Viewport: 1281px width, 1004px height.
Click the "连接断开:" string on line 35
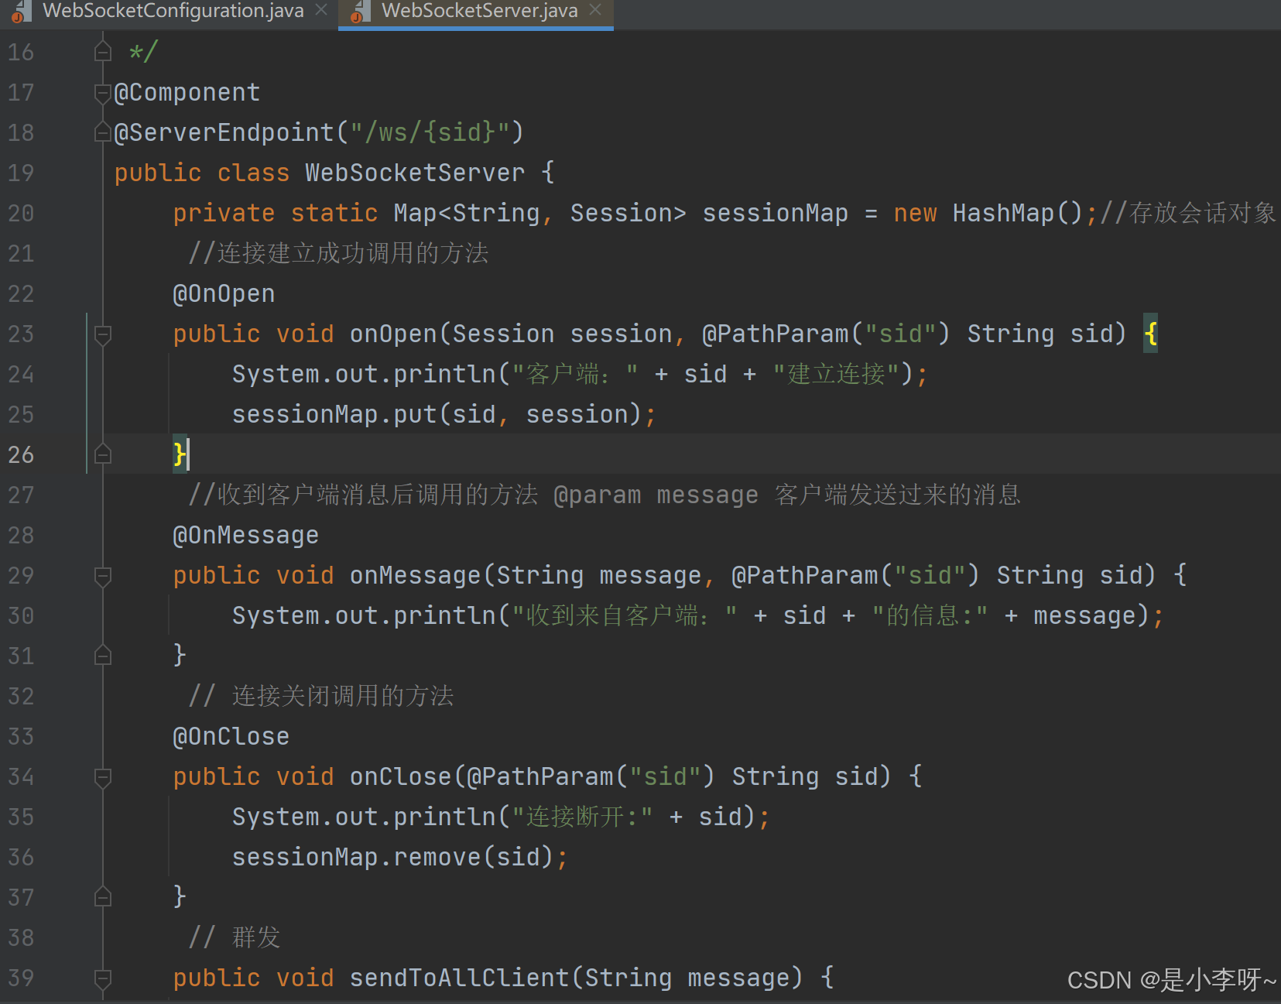pos(582,817)
